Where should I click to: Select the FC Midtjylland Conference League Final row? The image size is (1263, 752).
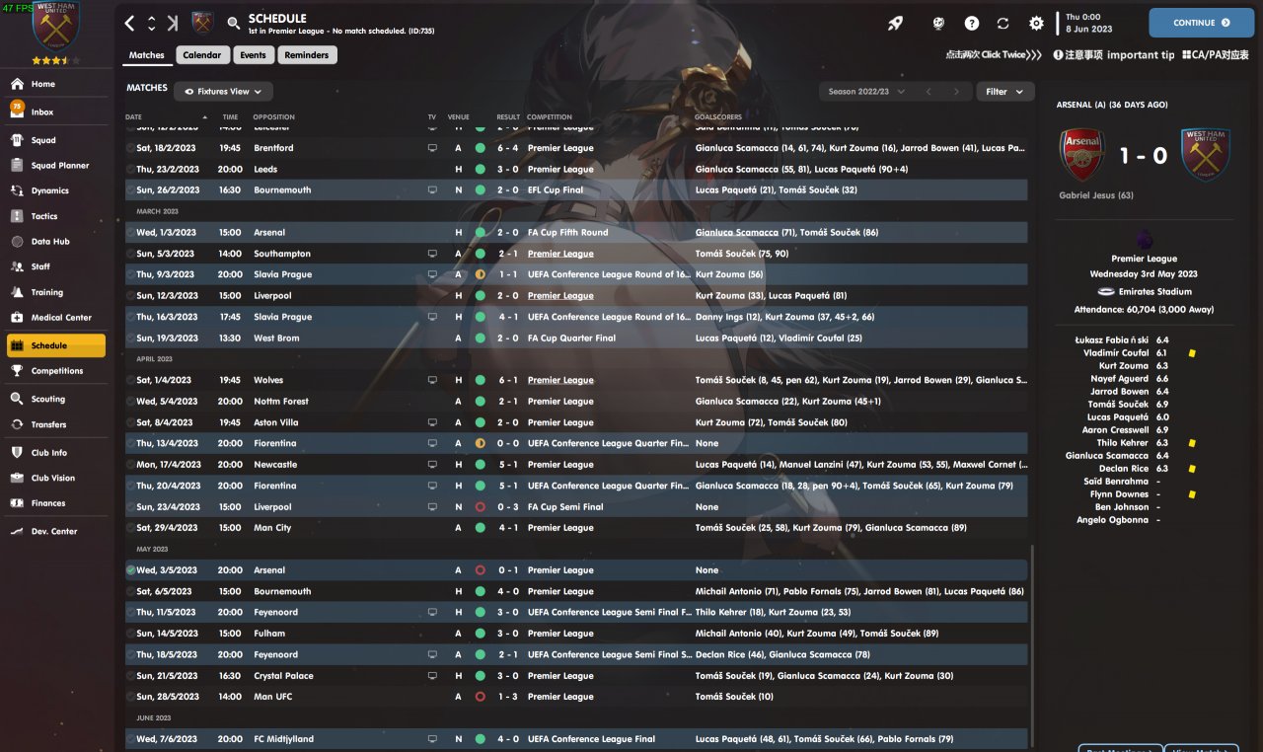576,739
